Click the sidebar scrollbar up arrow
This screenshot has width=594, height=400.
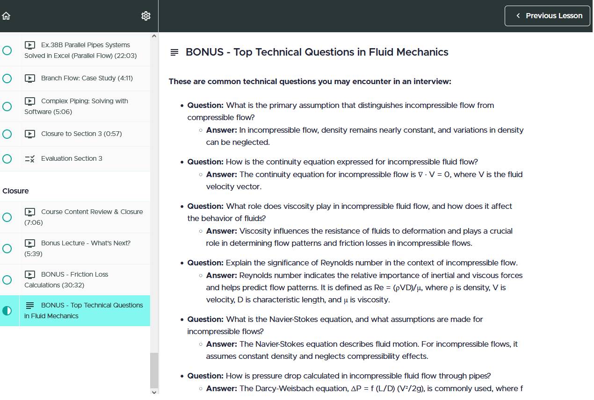pos(154,36)
